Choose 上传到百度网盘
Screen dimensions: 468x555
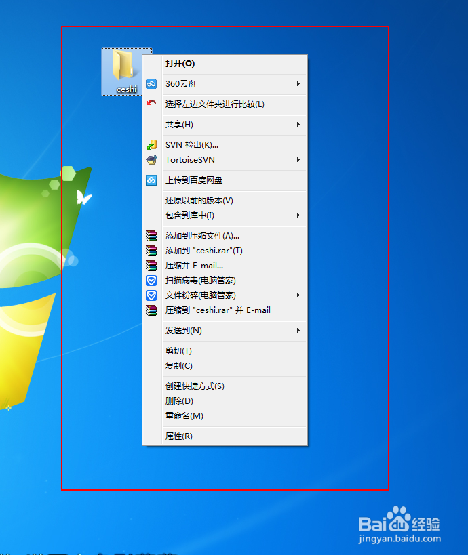[225, 180]
